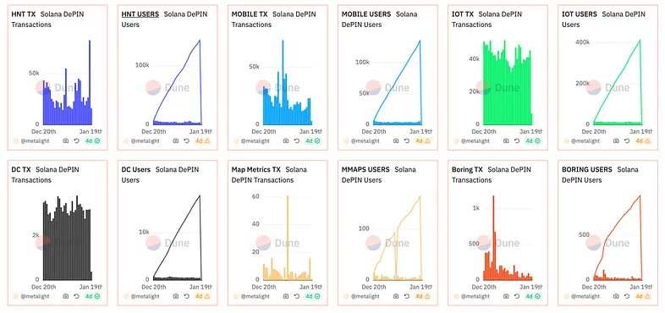Click camera screenshot icon under MOBILE TX chart
This screenshot has height=313, width=665.
286,140
